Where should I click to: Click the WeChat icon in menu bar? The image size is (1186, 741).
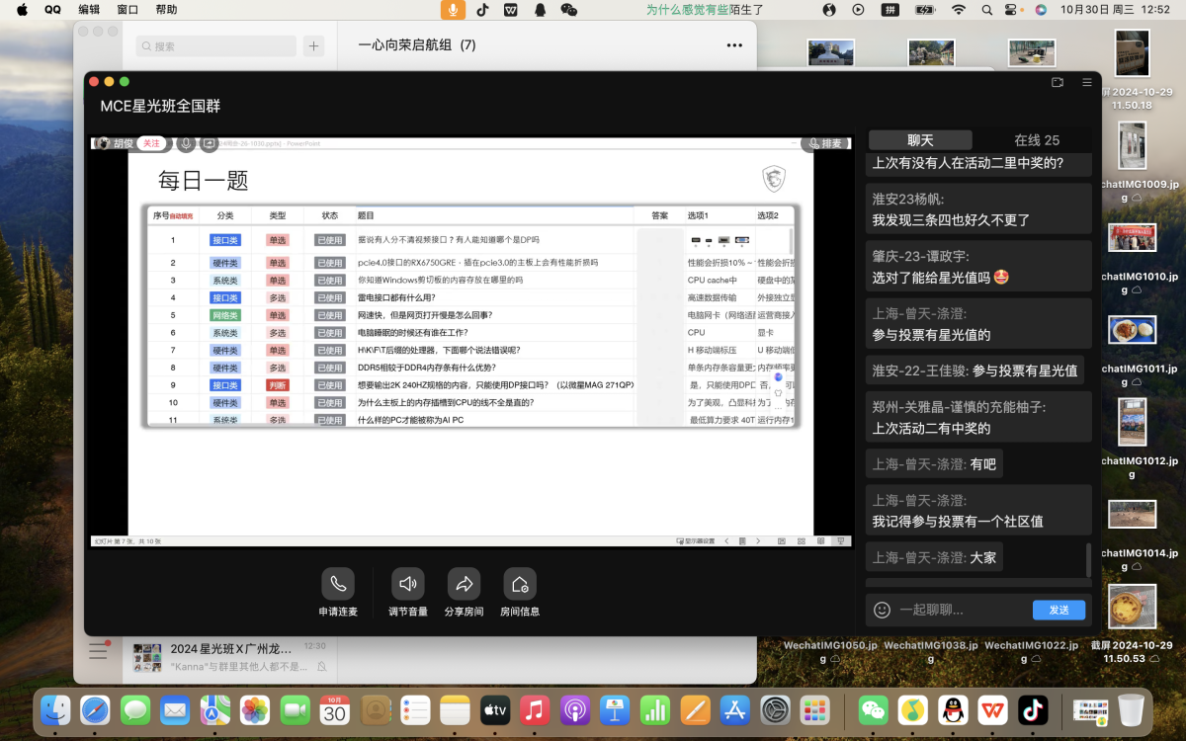tap(568, 9)
